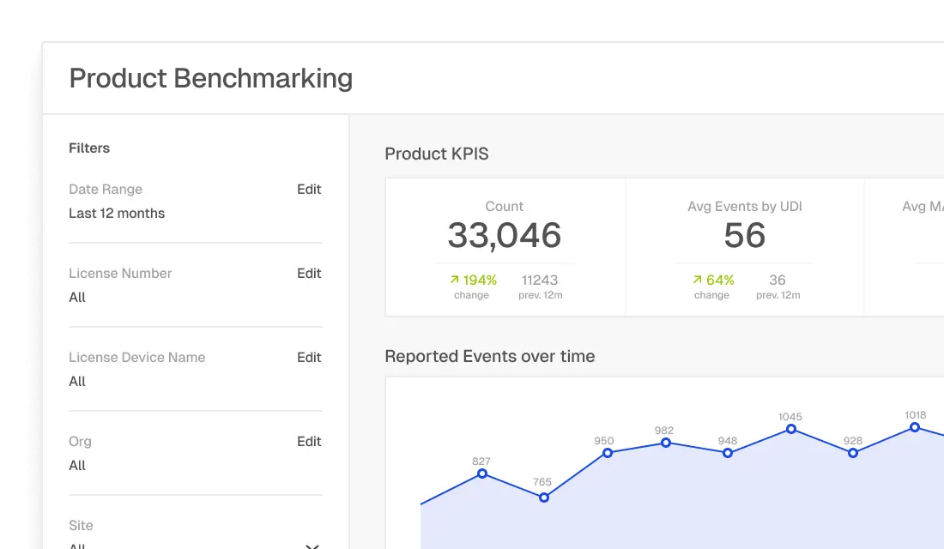944x549 pixels.
Task: Click the Filters panel heading
Action: (89, 148)
